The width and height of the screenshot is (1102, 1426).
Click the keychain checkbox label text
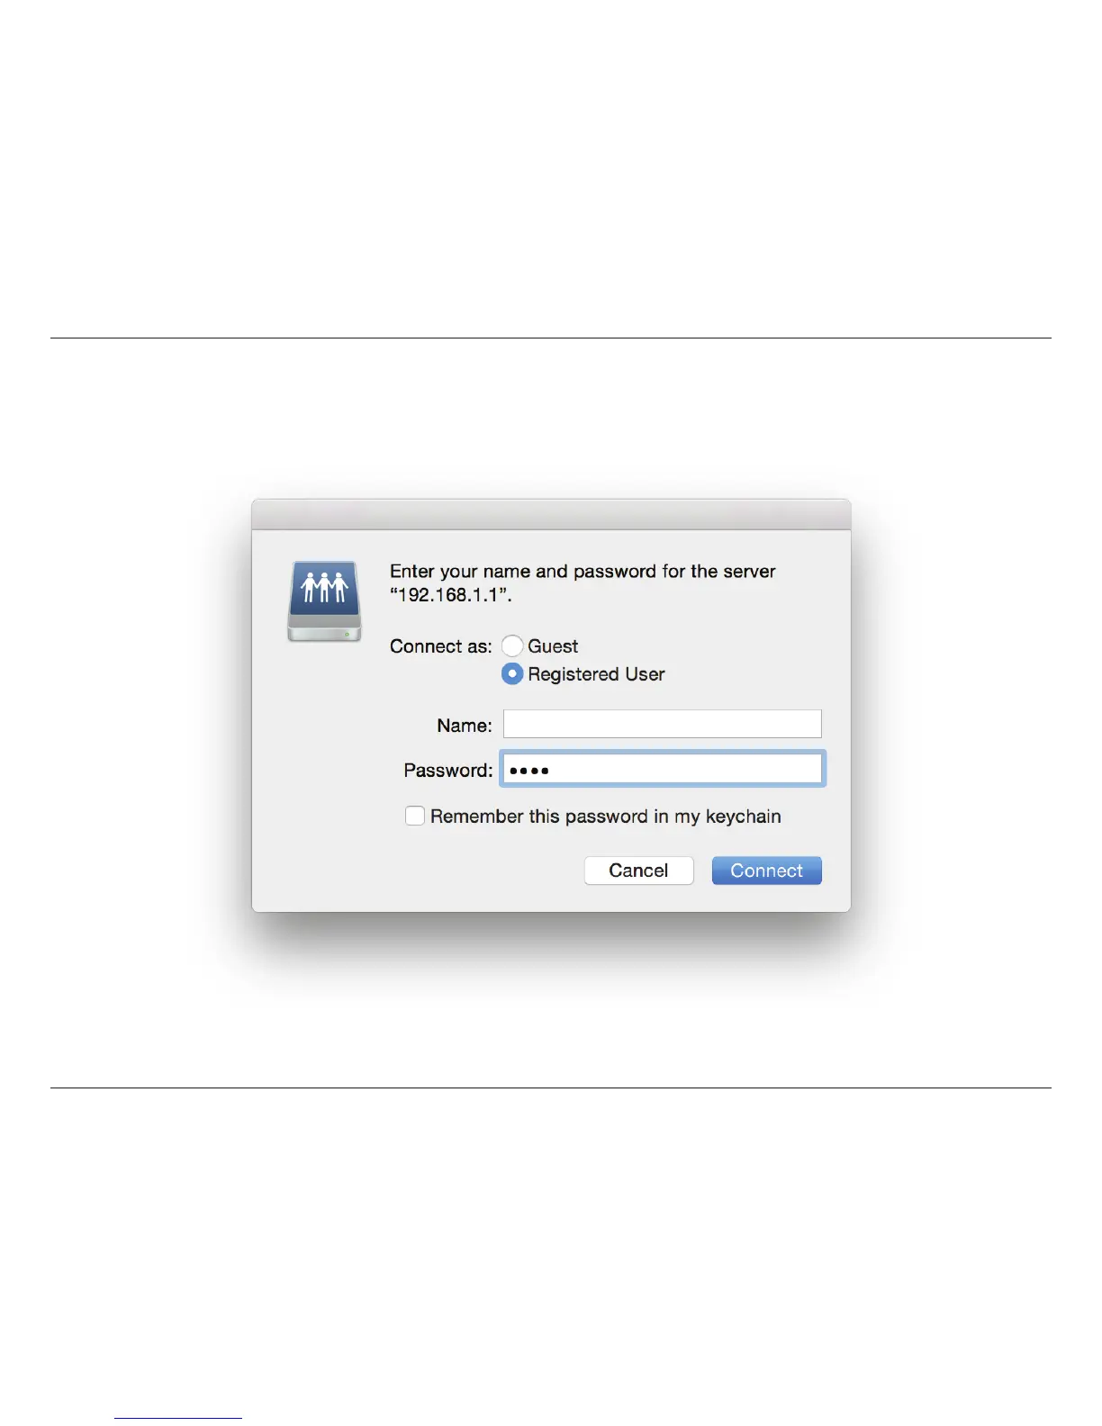(x=606, y=817)
